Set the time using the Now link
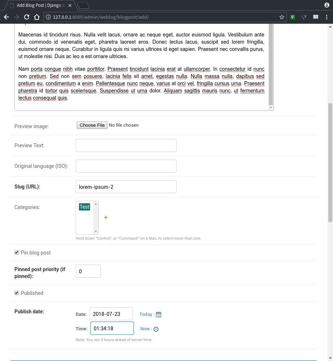333x361 pixels. pyautogui.click(x=145, y=329)
